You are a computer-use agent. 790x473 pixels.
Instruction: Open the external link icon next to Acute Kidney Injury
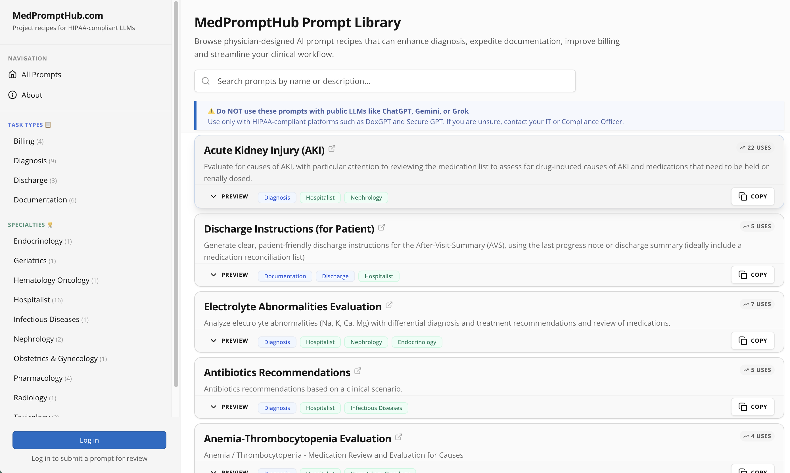click(x=332, y=148)
